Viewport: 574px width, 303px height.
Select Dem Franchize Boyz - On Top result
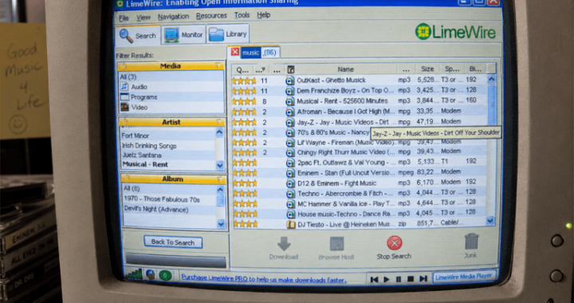click(x=360, y=90)
